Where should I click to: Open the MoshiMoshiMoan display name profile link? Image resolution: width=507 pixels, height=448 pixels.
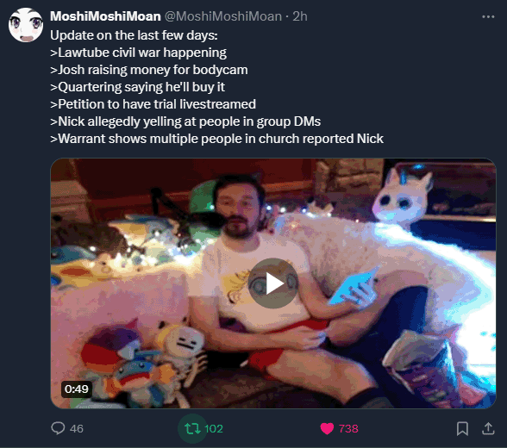[106, 16]
